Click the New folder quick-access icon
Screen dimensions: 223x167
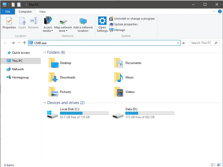(x=19, y=5)
